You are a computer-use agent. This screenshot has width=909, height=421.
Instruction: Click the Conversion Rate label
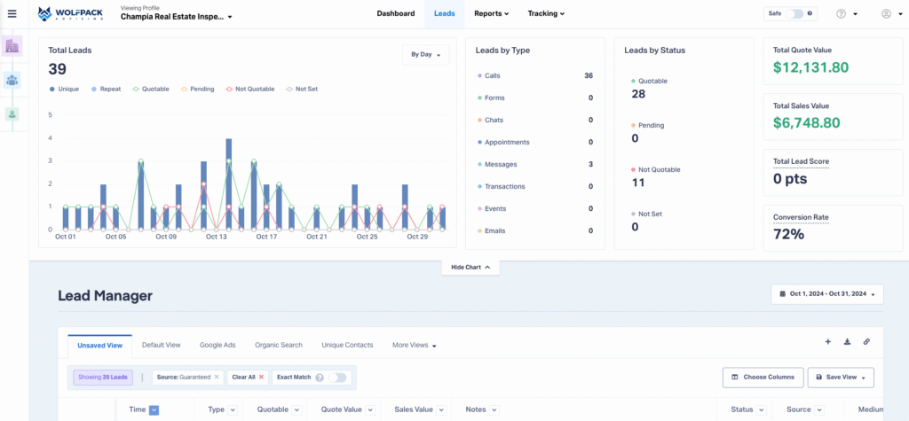click(x=801, y=218)
